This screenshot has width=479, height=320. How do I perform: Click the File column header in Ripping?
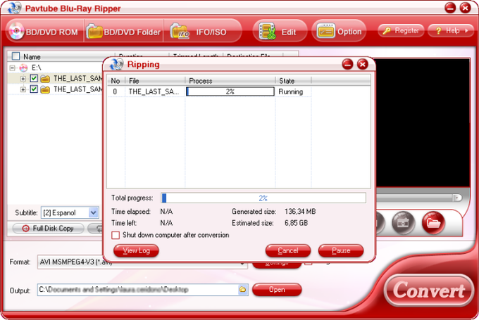point(155,81)
